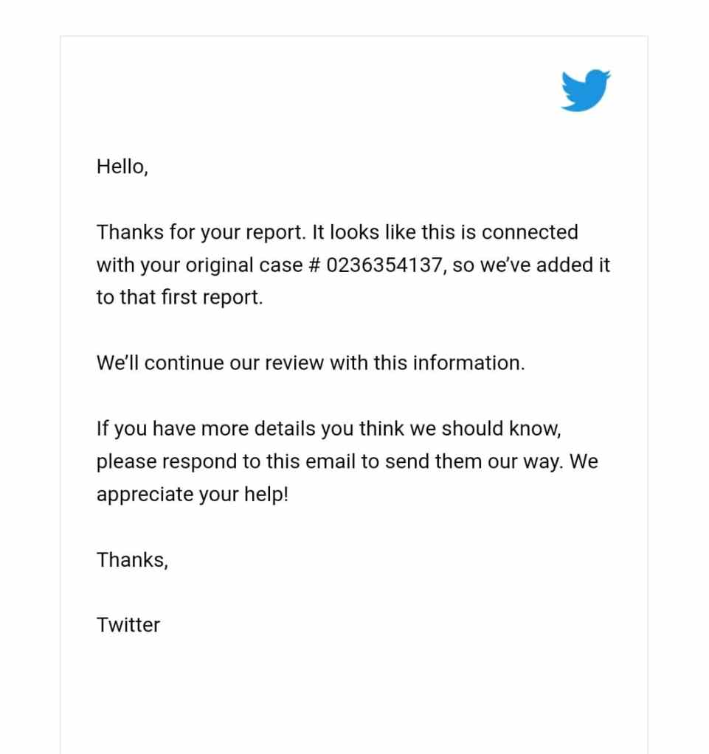
Task: Click the "Hello," greeting text
Action: pyautogui.click(x=122, y=167)
